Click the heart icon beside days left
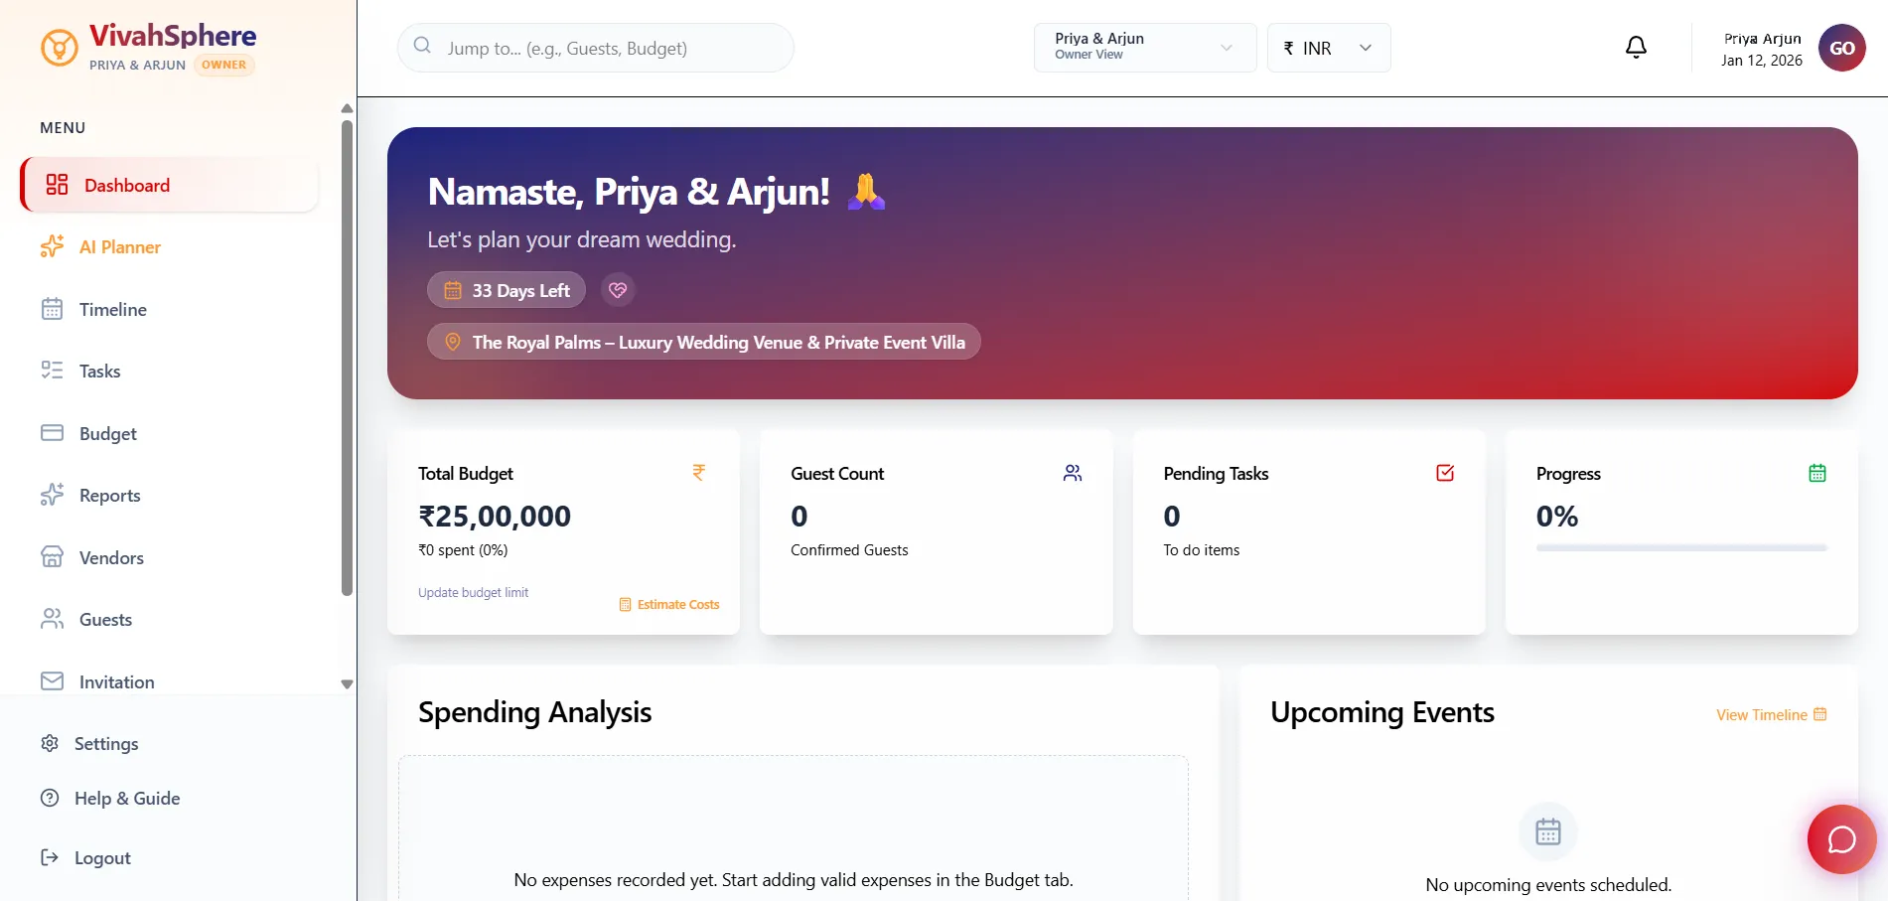This screenshot has width=1888, height=901. (618, 290)
